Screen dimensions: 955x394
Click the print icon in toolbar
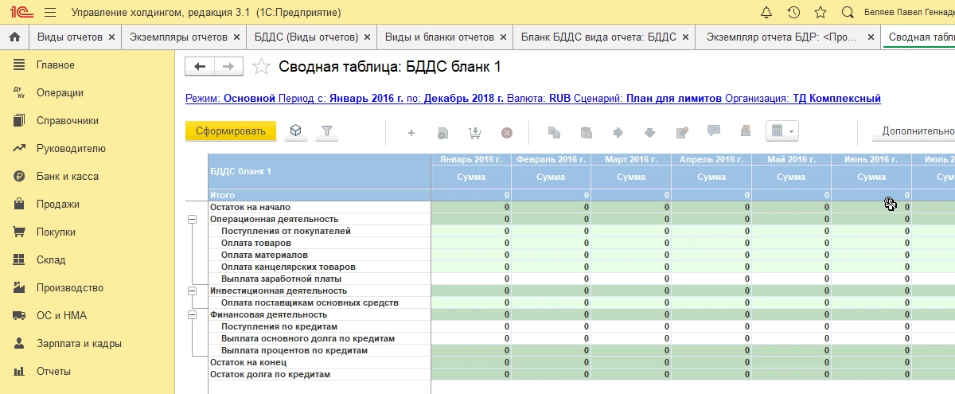click(746, 131)
